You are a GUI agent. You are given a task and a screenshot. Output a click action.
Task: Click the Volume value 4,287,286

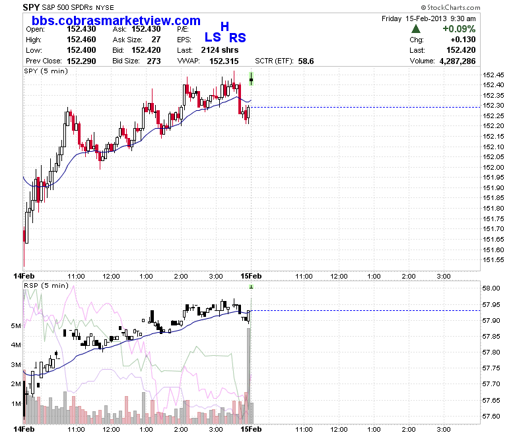click(x=458, y=61)
